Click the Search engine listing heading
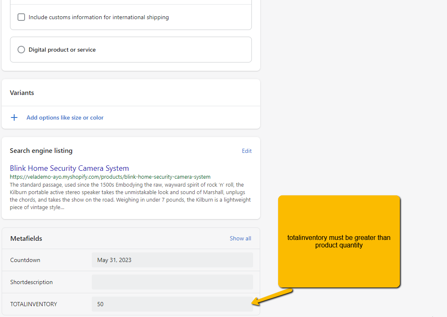Viewport: 447px width, 317px height. click(41, 151)
